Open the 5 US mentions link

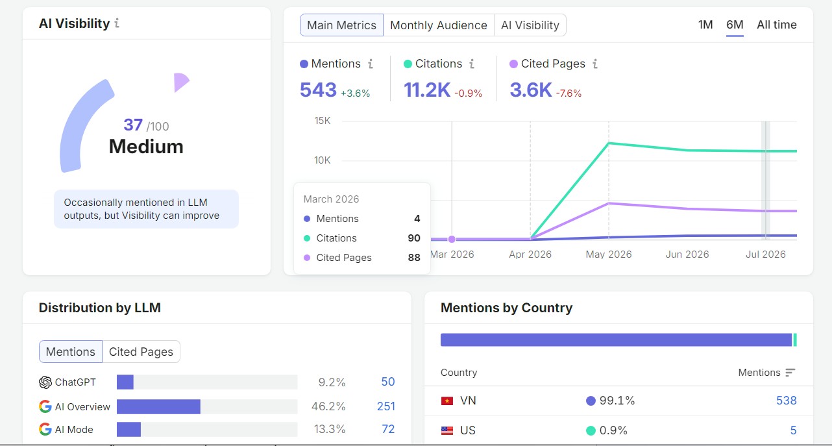(x=793, y=430)
